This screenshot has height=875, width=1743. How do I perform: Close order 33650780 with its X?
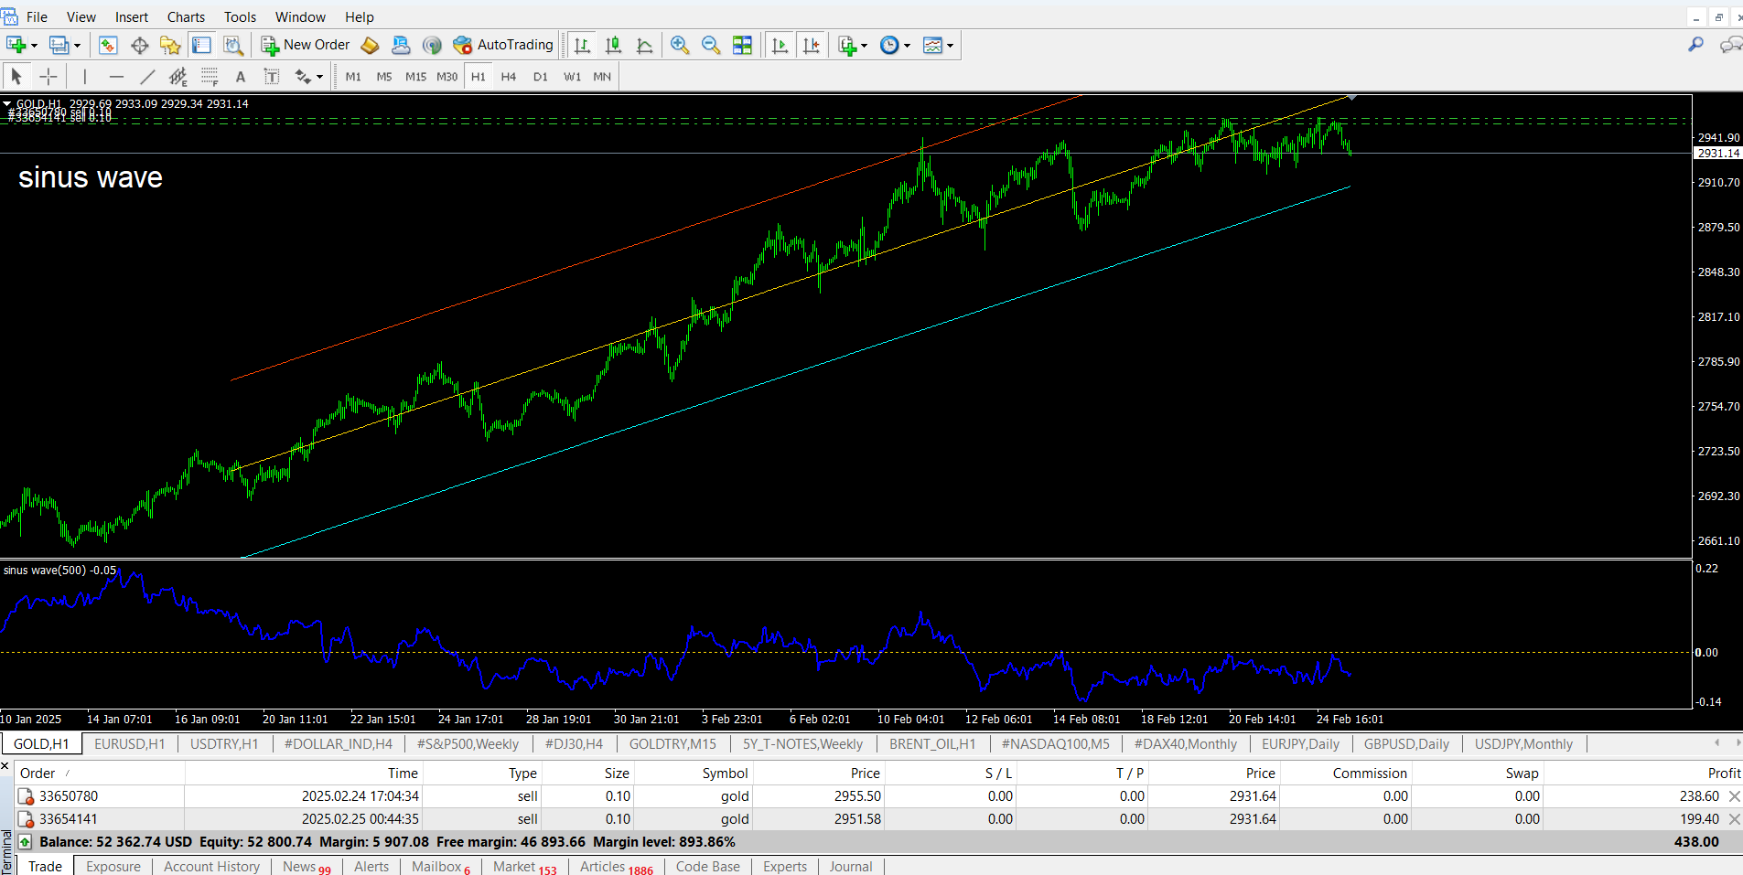[x=1734, y=796]
